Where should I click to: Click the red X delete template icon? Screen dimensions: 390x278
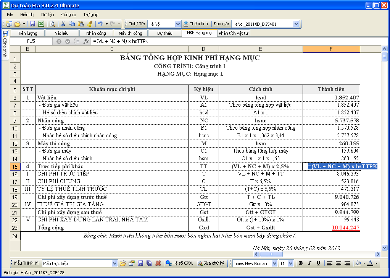[158, 263]
